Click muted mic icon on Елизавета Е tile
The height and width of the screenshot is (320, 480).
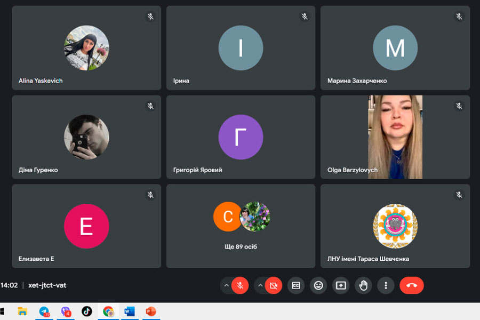pos(150,195)
